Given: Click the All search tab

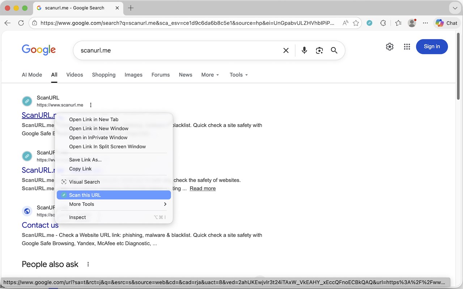Looking at the screenshot, I should (x=54, y=75).
